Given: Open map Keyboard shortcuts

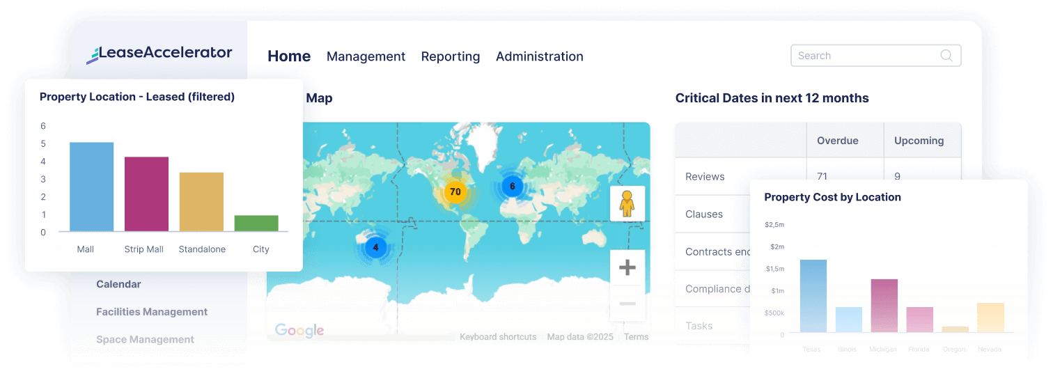Looking at the screenshot, I should pyautogui.click(x=498, y=337).
